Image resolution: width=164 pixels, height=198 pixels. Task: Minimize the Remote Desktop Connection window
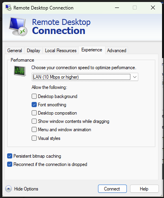coord(117,8)
